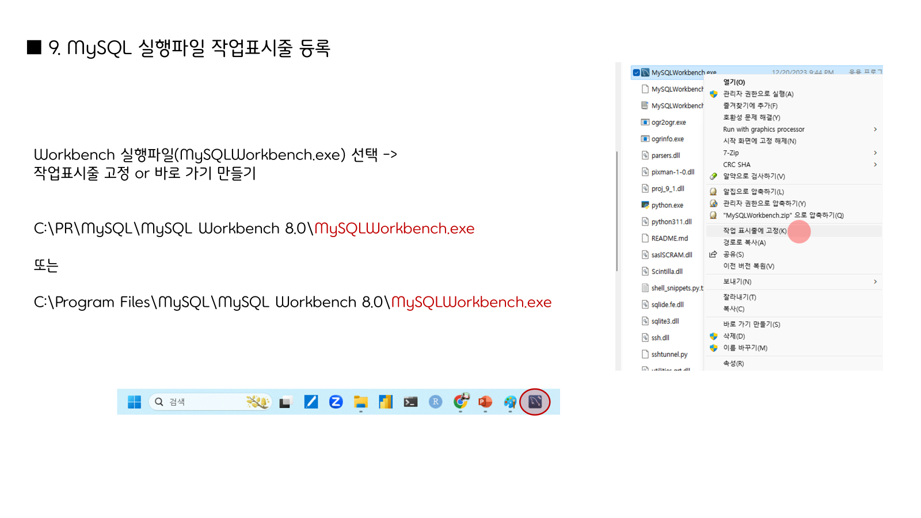Open Task View in the taskbar
Image resolution: width=921 pixels, height=518 pixels.
(x=286, y=402)
